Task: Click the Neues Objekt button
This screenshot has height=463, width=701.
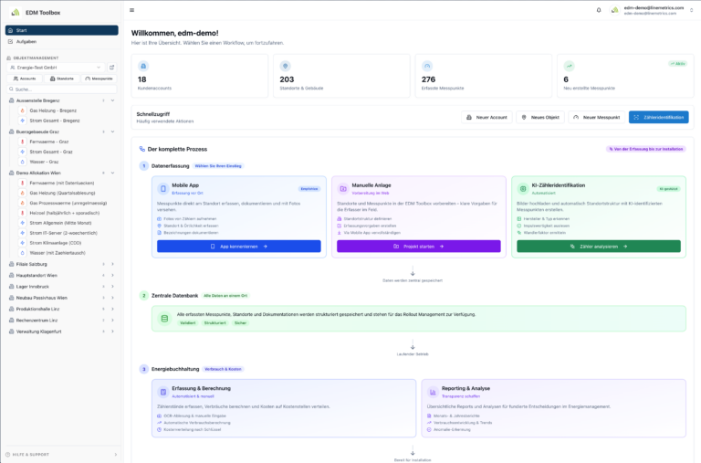Action: click(x=540, y=117)
